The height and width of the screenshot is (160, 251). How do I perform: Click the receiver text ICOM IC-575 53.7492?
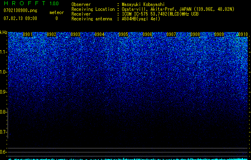(x=145, y=14)
